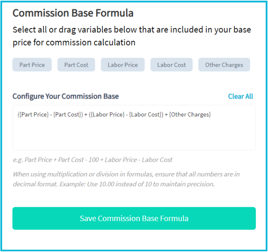
Task: Click the Configure Your Commission Base label
Action: 66,96
